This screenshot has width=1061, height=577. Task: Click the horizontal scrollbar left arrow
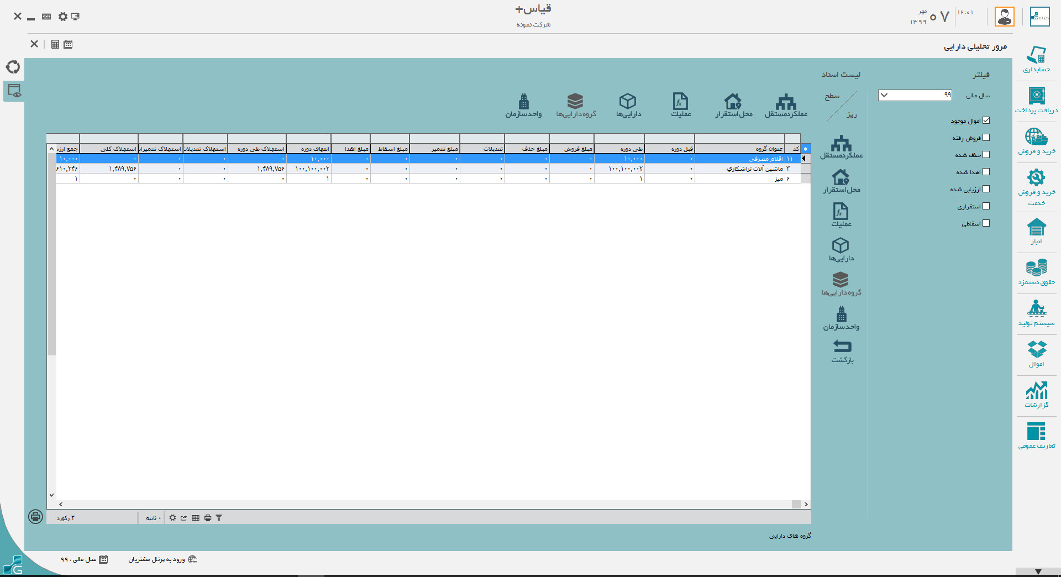61,504
